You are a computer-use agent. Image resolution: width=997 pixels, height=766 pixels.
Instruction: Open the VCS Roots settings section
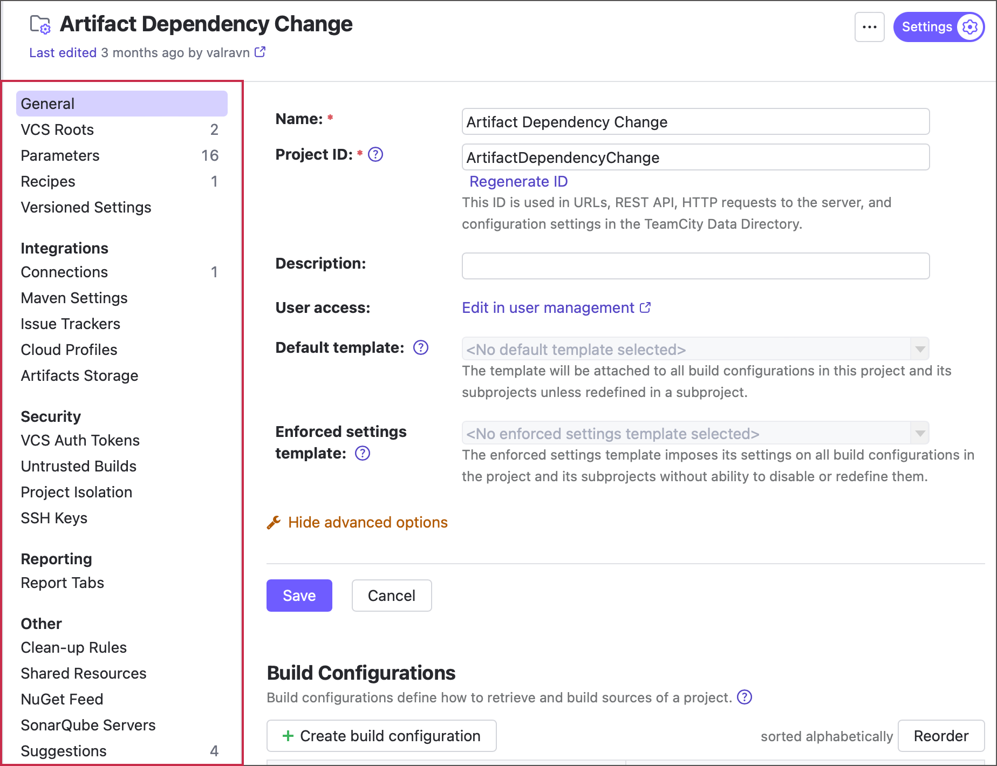[58, 130]
